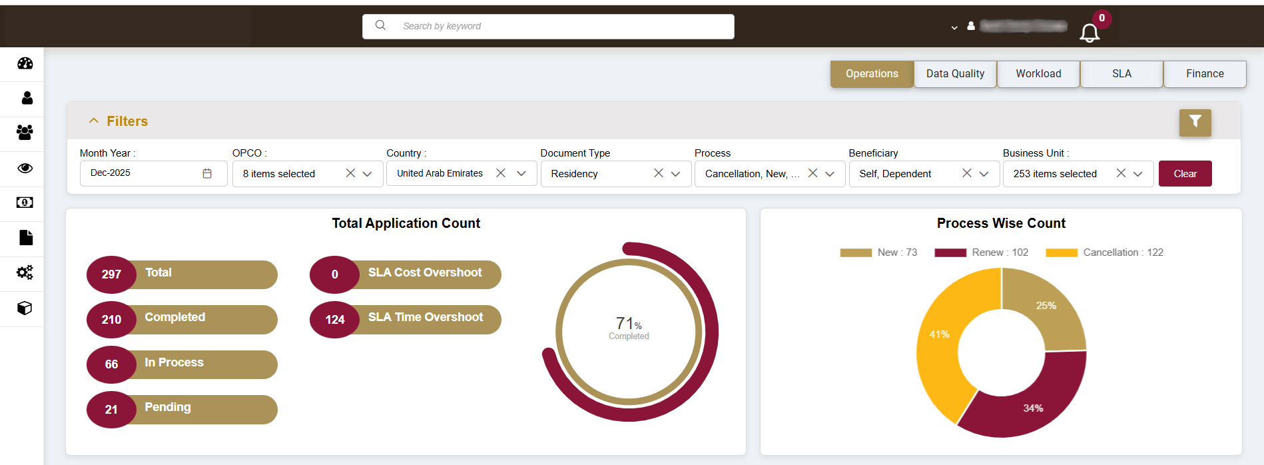Click the 25% New donut slice
Image resolution: width=1264 pixels, height=465 pixels.
click(1046, 306)
